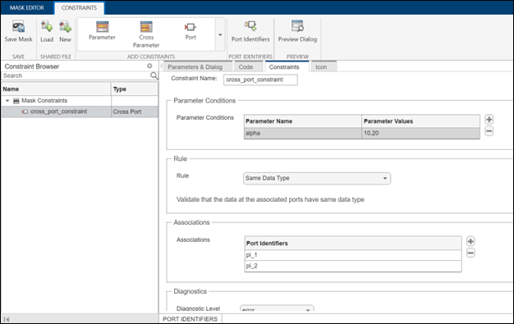514x324 pixels.
Task: Open the Rule dropdown Same Data Type
Action: click(317, 178)
